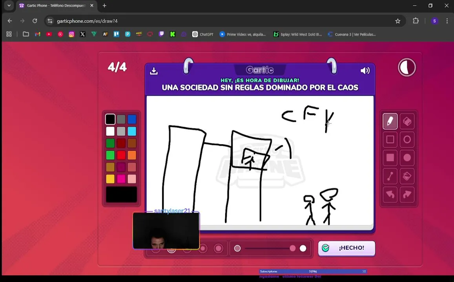Open the Kick bookmark icon
The width and height of the screenshot is (454, 282).
pos(173,34)
